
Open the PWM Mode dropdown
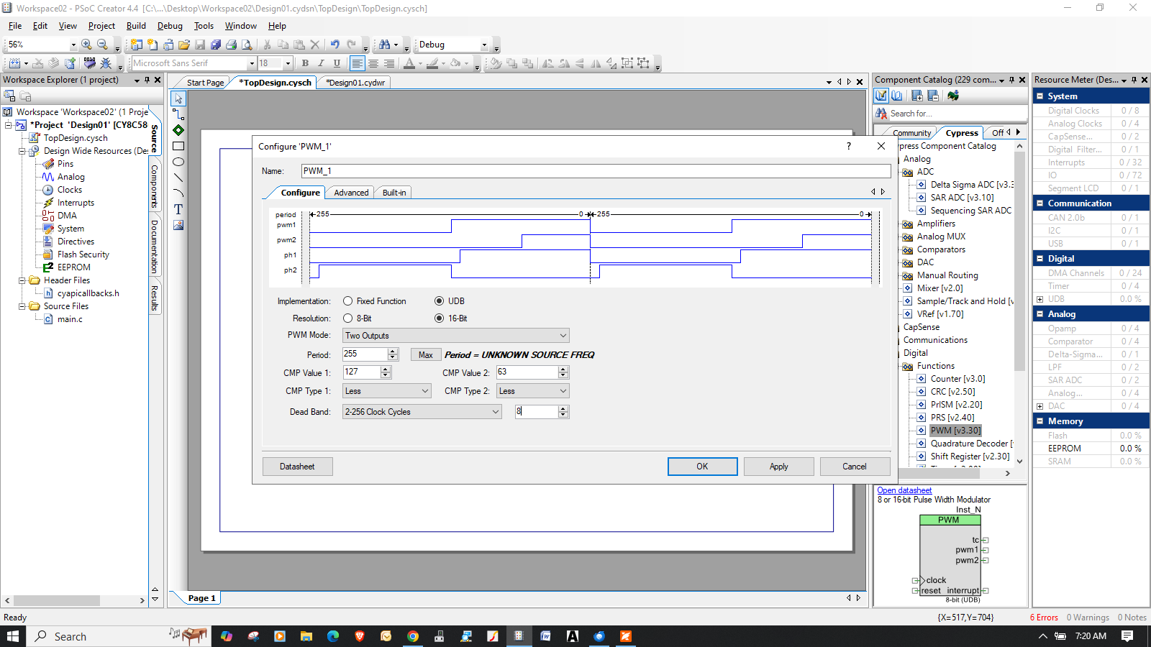pos(456,336)
